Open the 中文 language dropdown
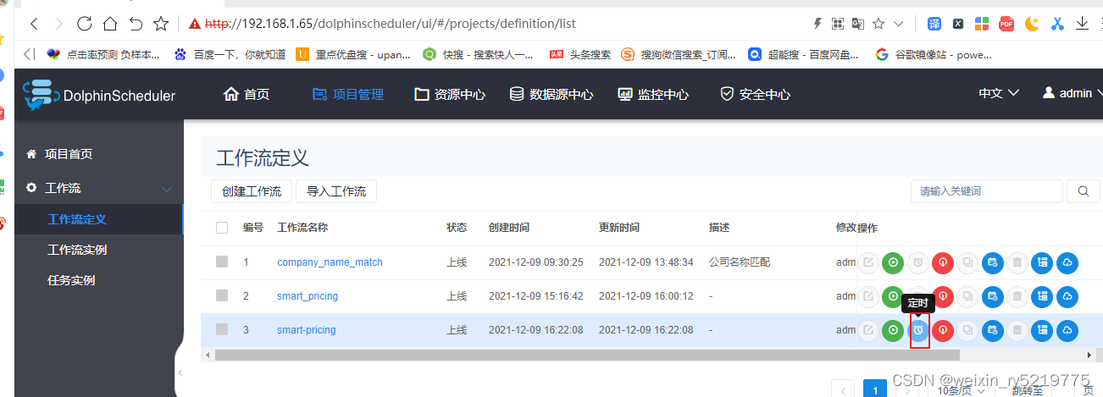The image size is (1103, 397). 999,93
